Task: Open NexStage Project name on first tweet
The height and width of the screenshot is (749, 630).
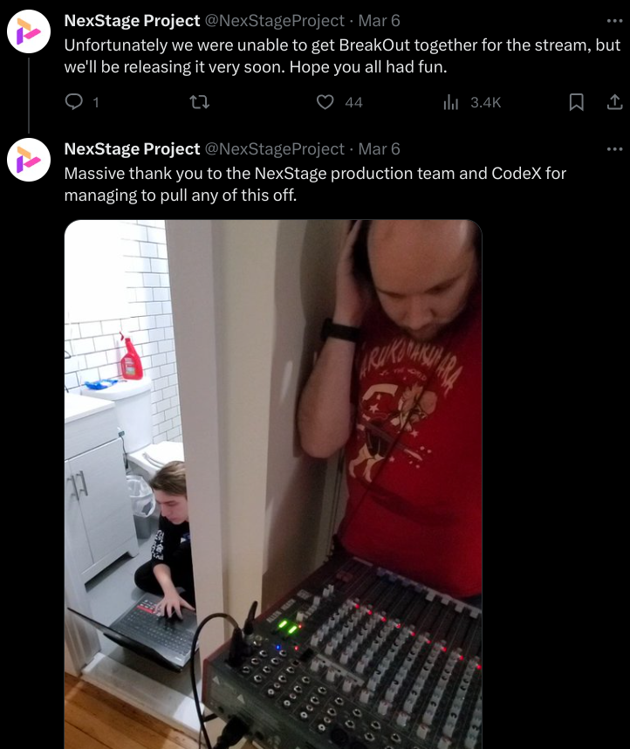Action: pos(132,21)
